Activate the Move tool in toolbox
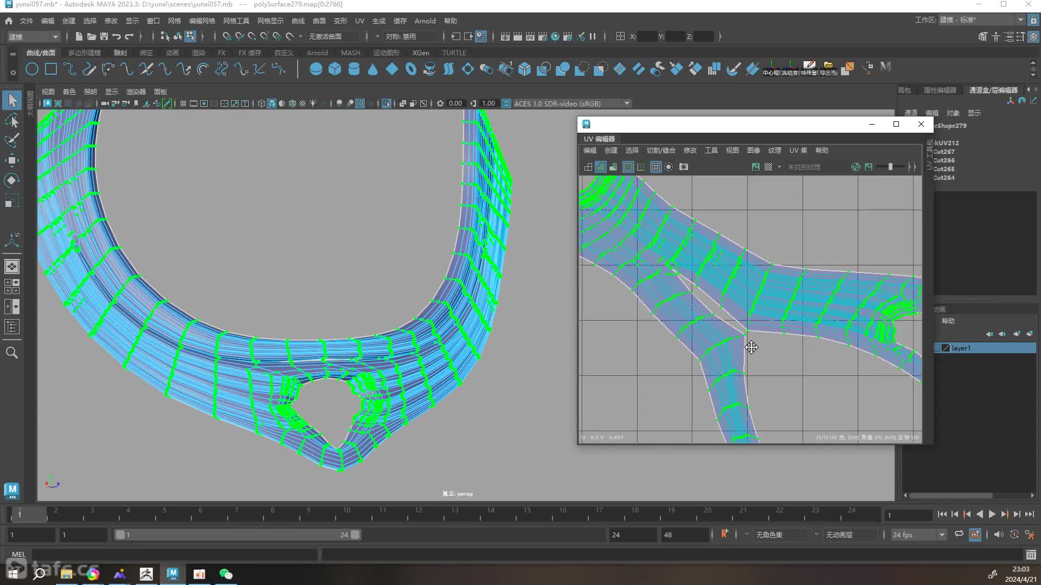Screen dimensions: 1041x585 pos(12,160)
